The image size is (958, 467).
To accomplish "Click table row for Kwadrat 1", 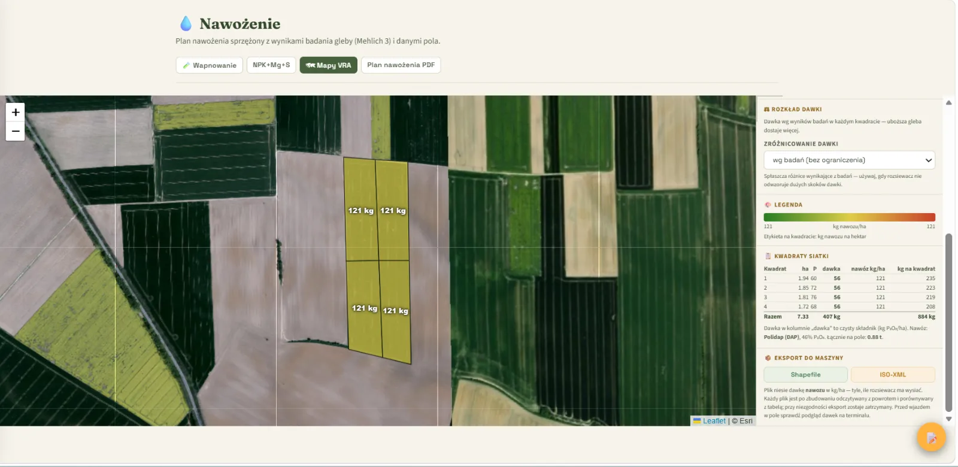I will coord(849,278).
